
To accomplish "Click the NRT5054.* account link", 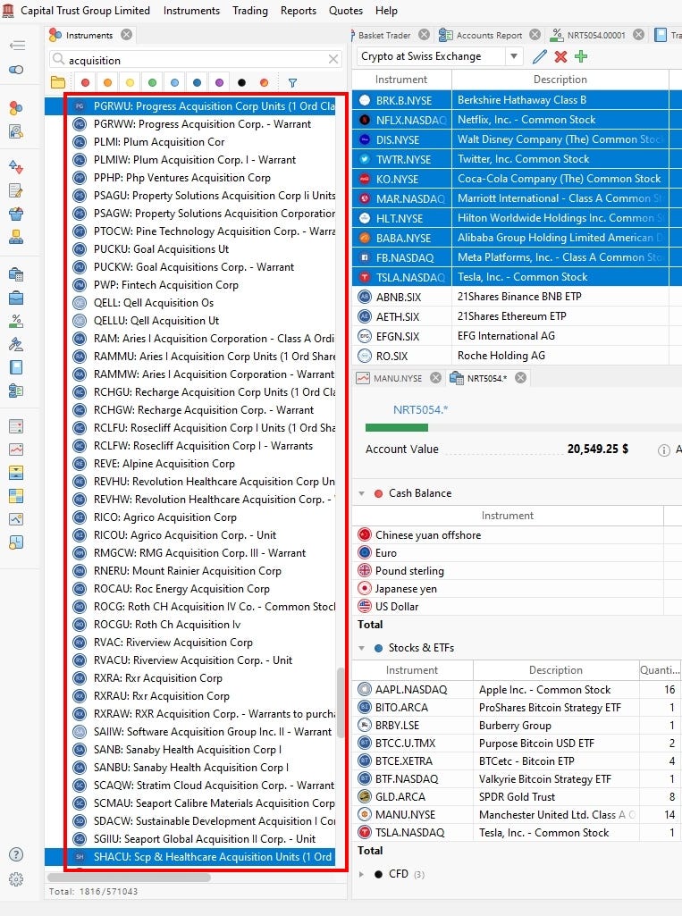I will (420, 409).
